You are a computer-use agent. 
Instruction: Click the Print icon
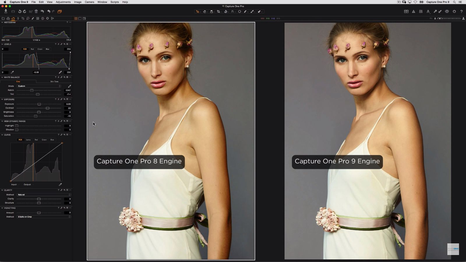[447, 12]
